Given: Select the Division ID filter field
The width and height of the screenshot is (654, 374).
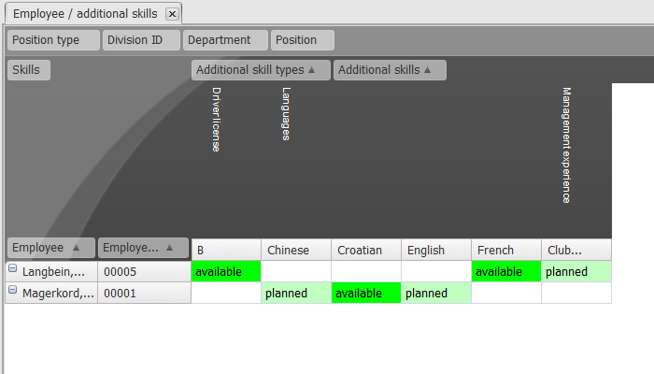Looking at the screenshot, I should (141, 40).
